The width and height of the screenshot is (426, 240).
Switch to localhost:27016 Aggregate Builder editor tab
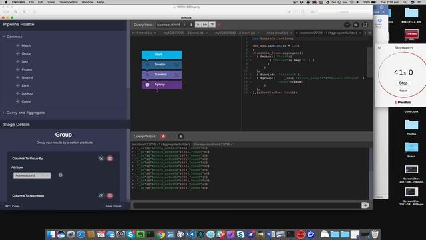click(x=328, y=33)
